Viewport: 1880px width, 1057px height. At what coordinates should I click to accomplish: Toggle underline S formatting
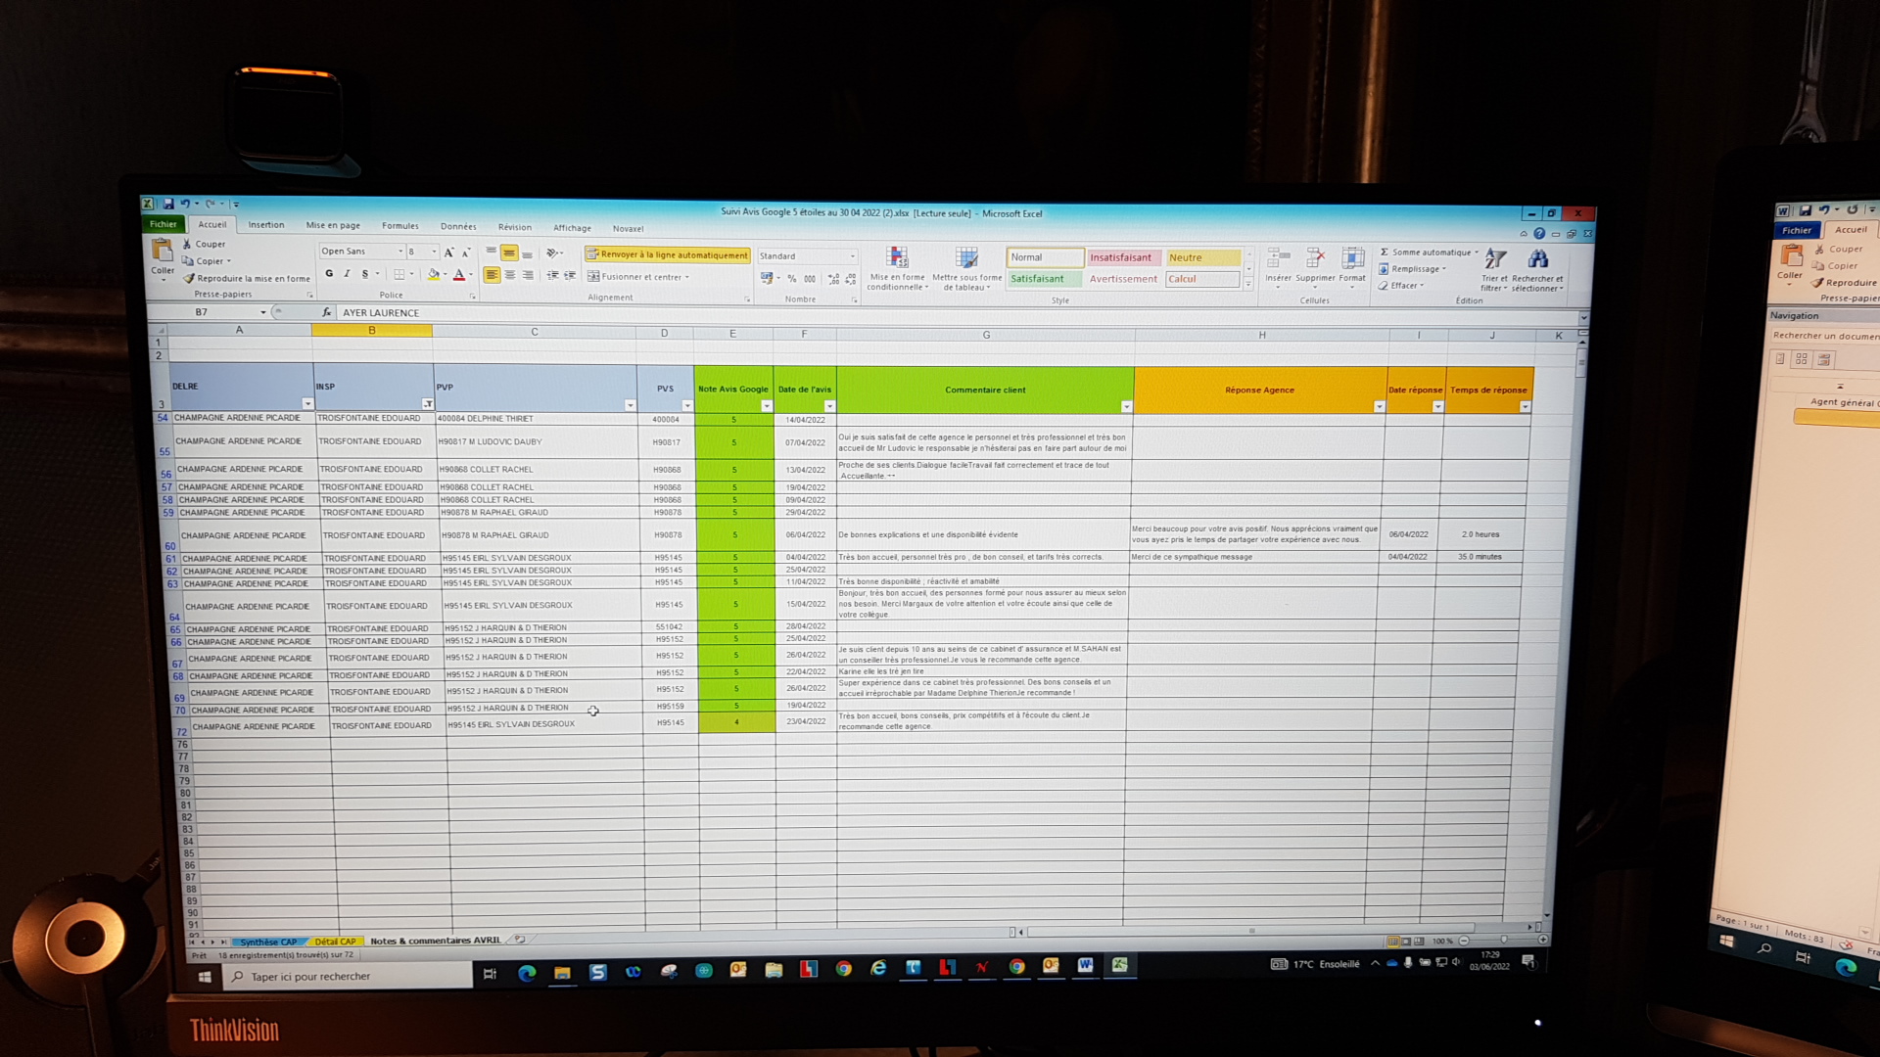point(365,274)
